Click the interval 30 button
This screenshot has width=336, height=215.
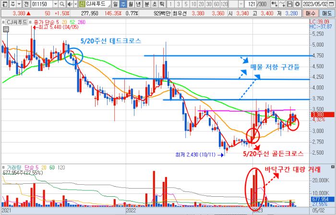[209, 4]
